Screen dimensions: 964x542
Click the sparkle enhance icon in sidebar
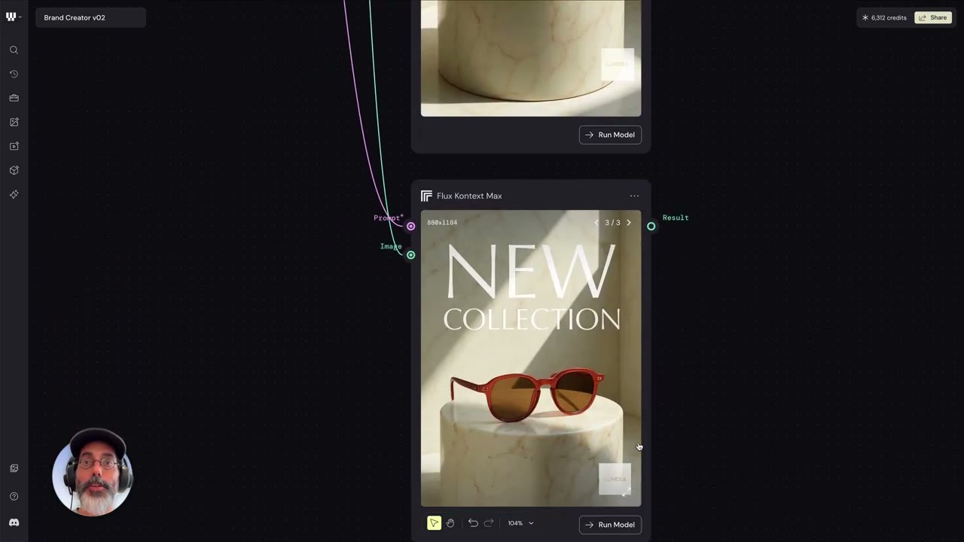(x=14, y=194)
